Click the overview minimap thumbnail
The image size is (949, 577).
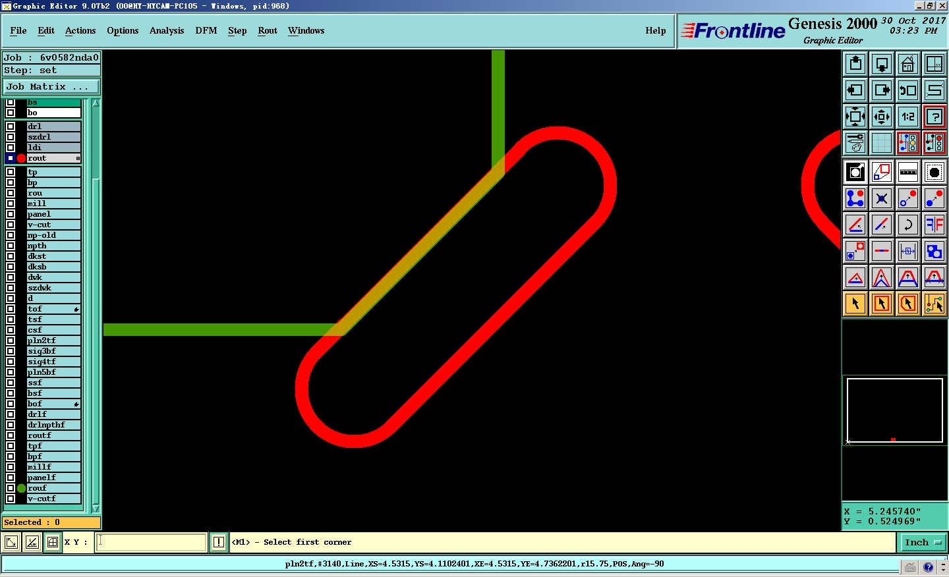pyautogui.click(x=895, y=410)
